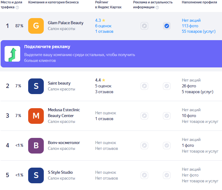Click help icon next to Место и доля трафика
Image resolution: width=222 pixels, height=190 pixels.
click(17, 7)
